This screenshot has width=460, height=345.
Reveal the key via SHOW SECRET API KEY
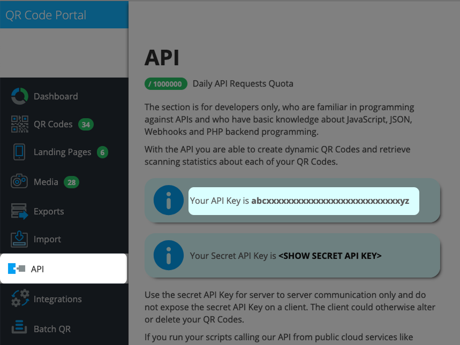click(330, 256)
